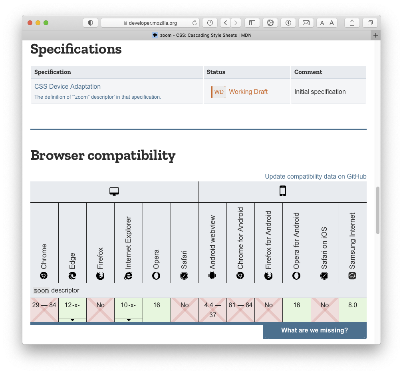Select the zoom - CSS MDN tab
The image size is (403, 374).
point(202,35)
